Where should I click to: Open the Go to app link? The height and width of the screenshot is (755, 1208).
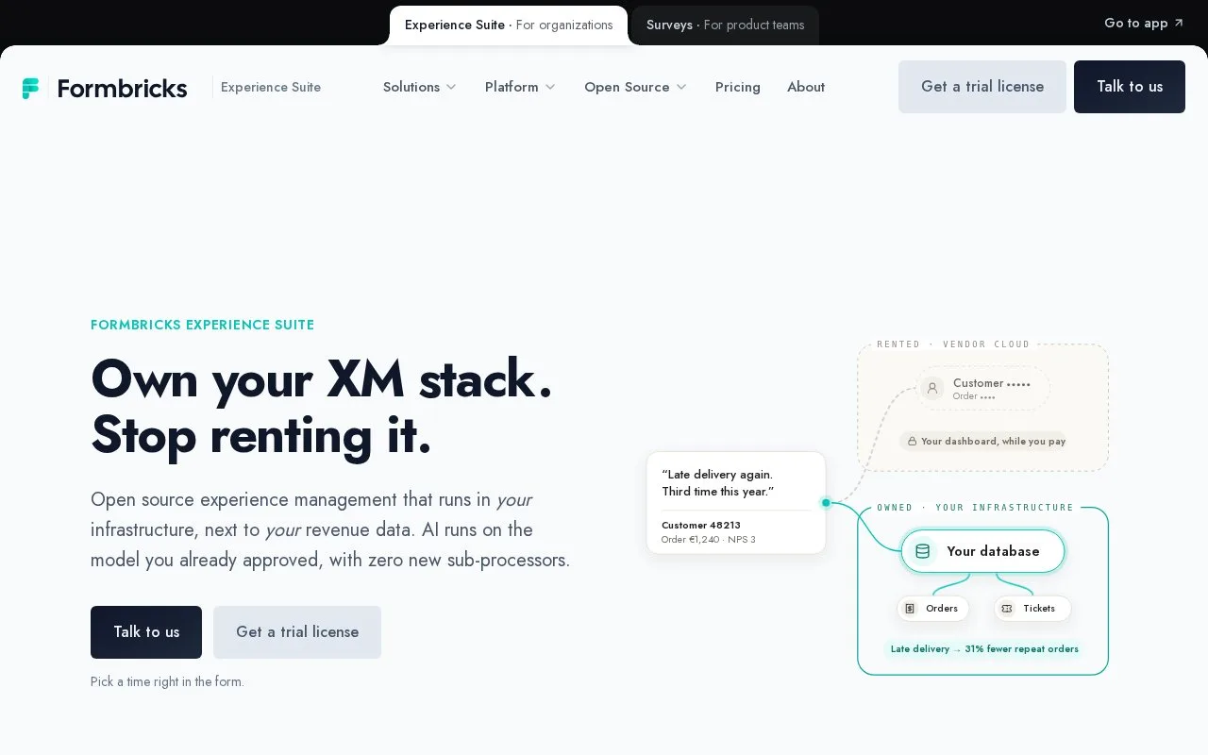[x=1144, y=24]
